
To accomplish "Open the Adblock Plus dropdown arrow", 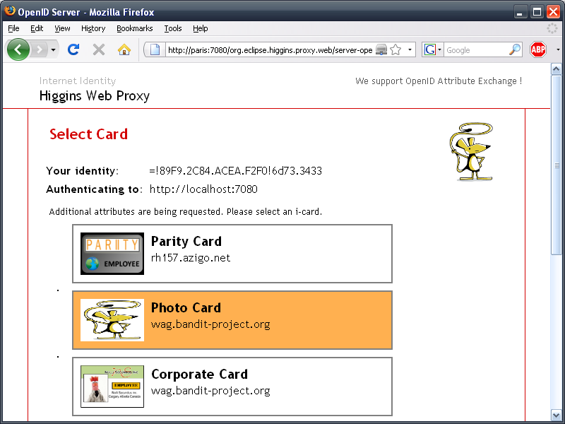I will click(x=558, y=49).
